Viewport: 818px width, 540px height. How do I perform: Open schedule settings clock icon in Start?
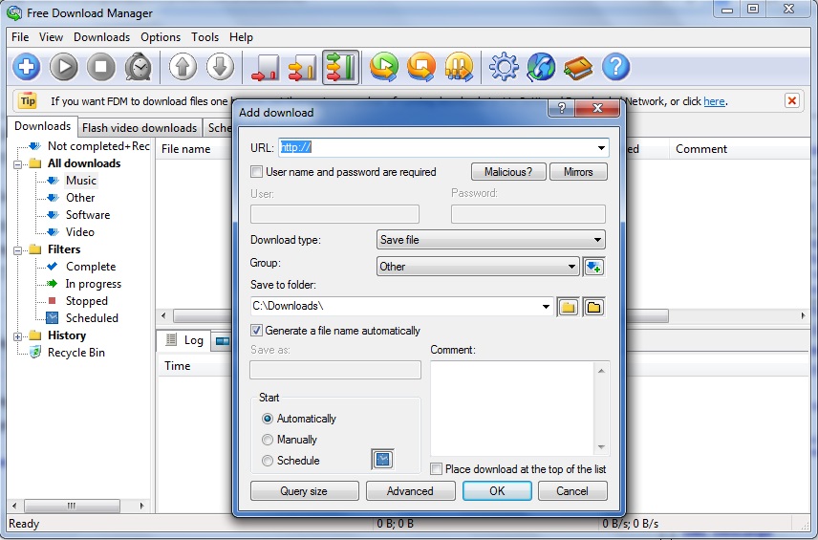383,459
